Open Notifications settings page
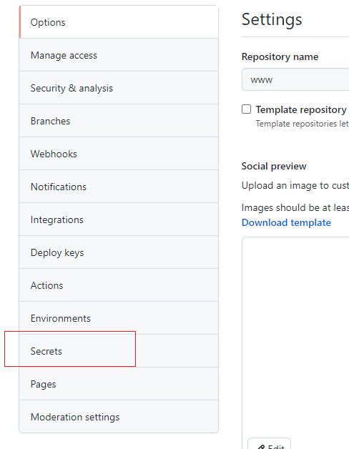 click(119, 187)
